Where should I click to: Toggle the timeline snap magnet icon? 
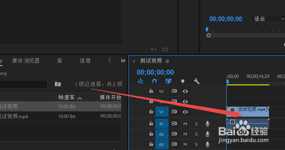coord(154,81)
